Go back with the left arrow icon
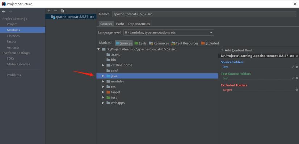This screenshot has height=144, width=299. tap(4, 12)
